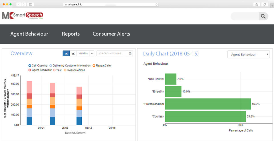Screen dimensions: 274x142
Task: Click the magnifying glass search icon
Action: [x=263, y=17]
